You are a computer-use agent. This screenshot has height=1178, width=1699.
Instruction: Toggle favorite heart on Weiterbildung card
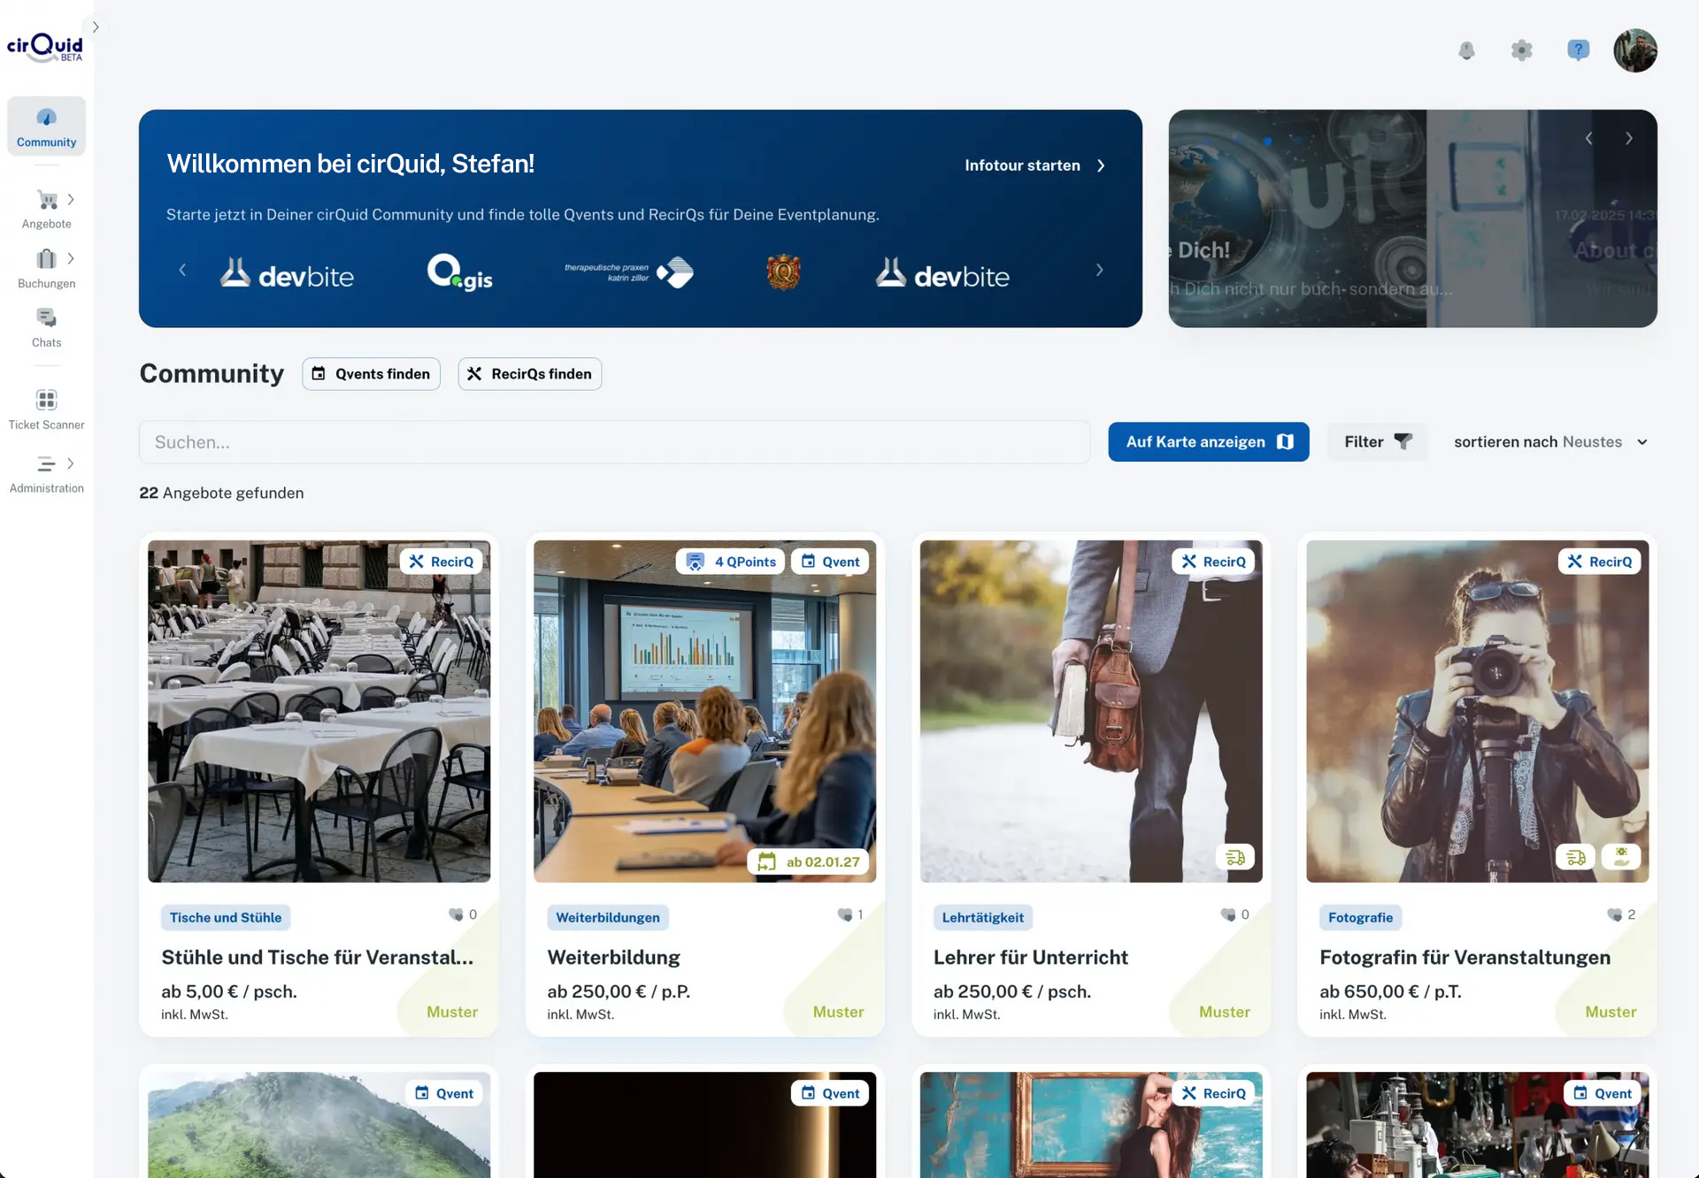coord(845,914)
